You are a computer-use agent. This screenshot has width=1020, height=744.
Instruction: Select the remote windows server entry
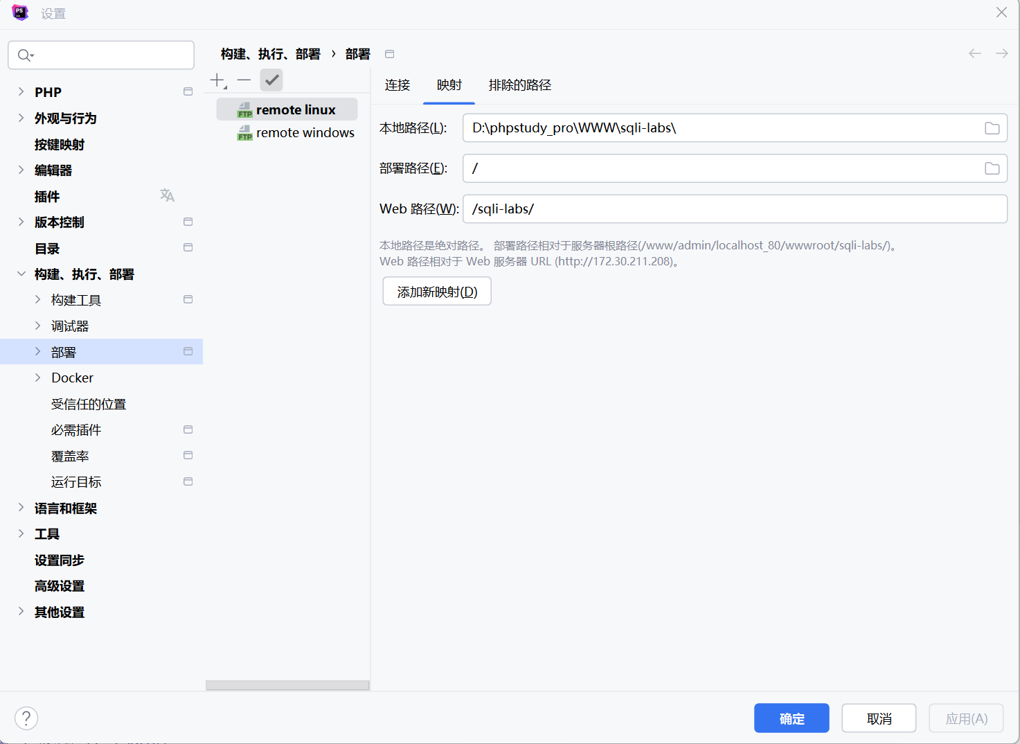click(305, 133)
